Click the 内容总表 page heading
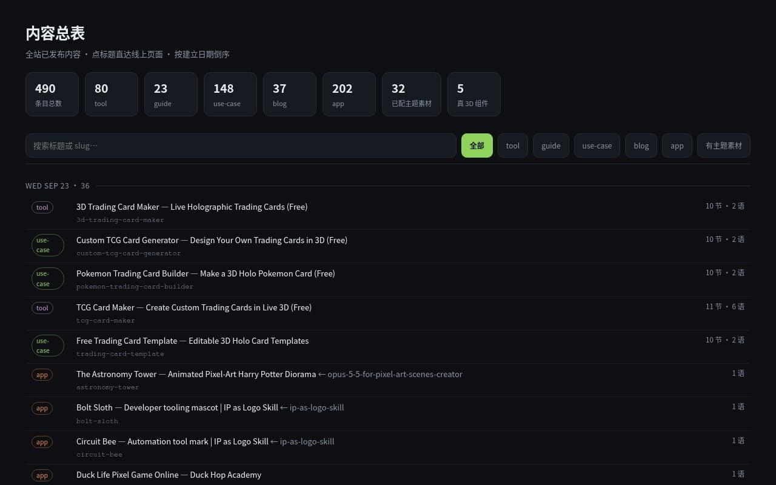The height and width of the screenshot is (485, 776). tap(55, 33)
